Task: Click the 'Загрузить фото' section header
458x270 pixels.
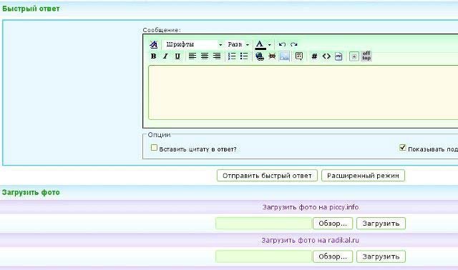Action: (31, 192)
